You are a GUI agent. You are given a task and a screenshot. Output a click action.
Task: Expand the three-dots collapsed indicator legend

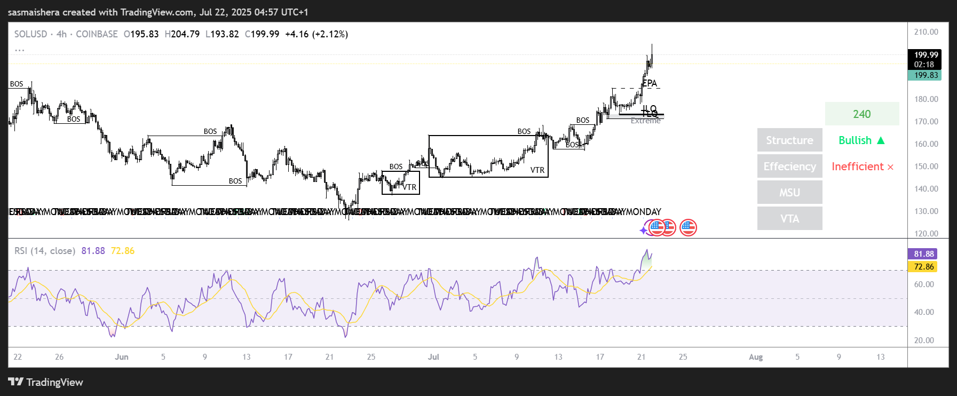coord(19,50)
